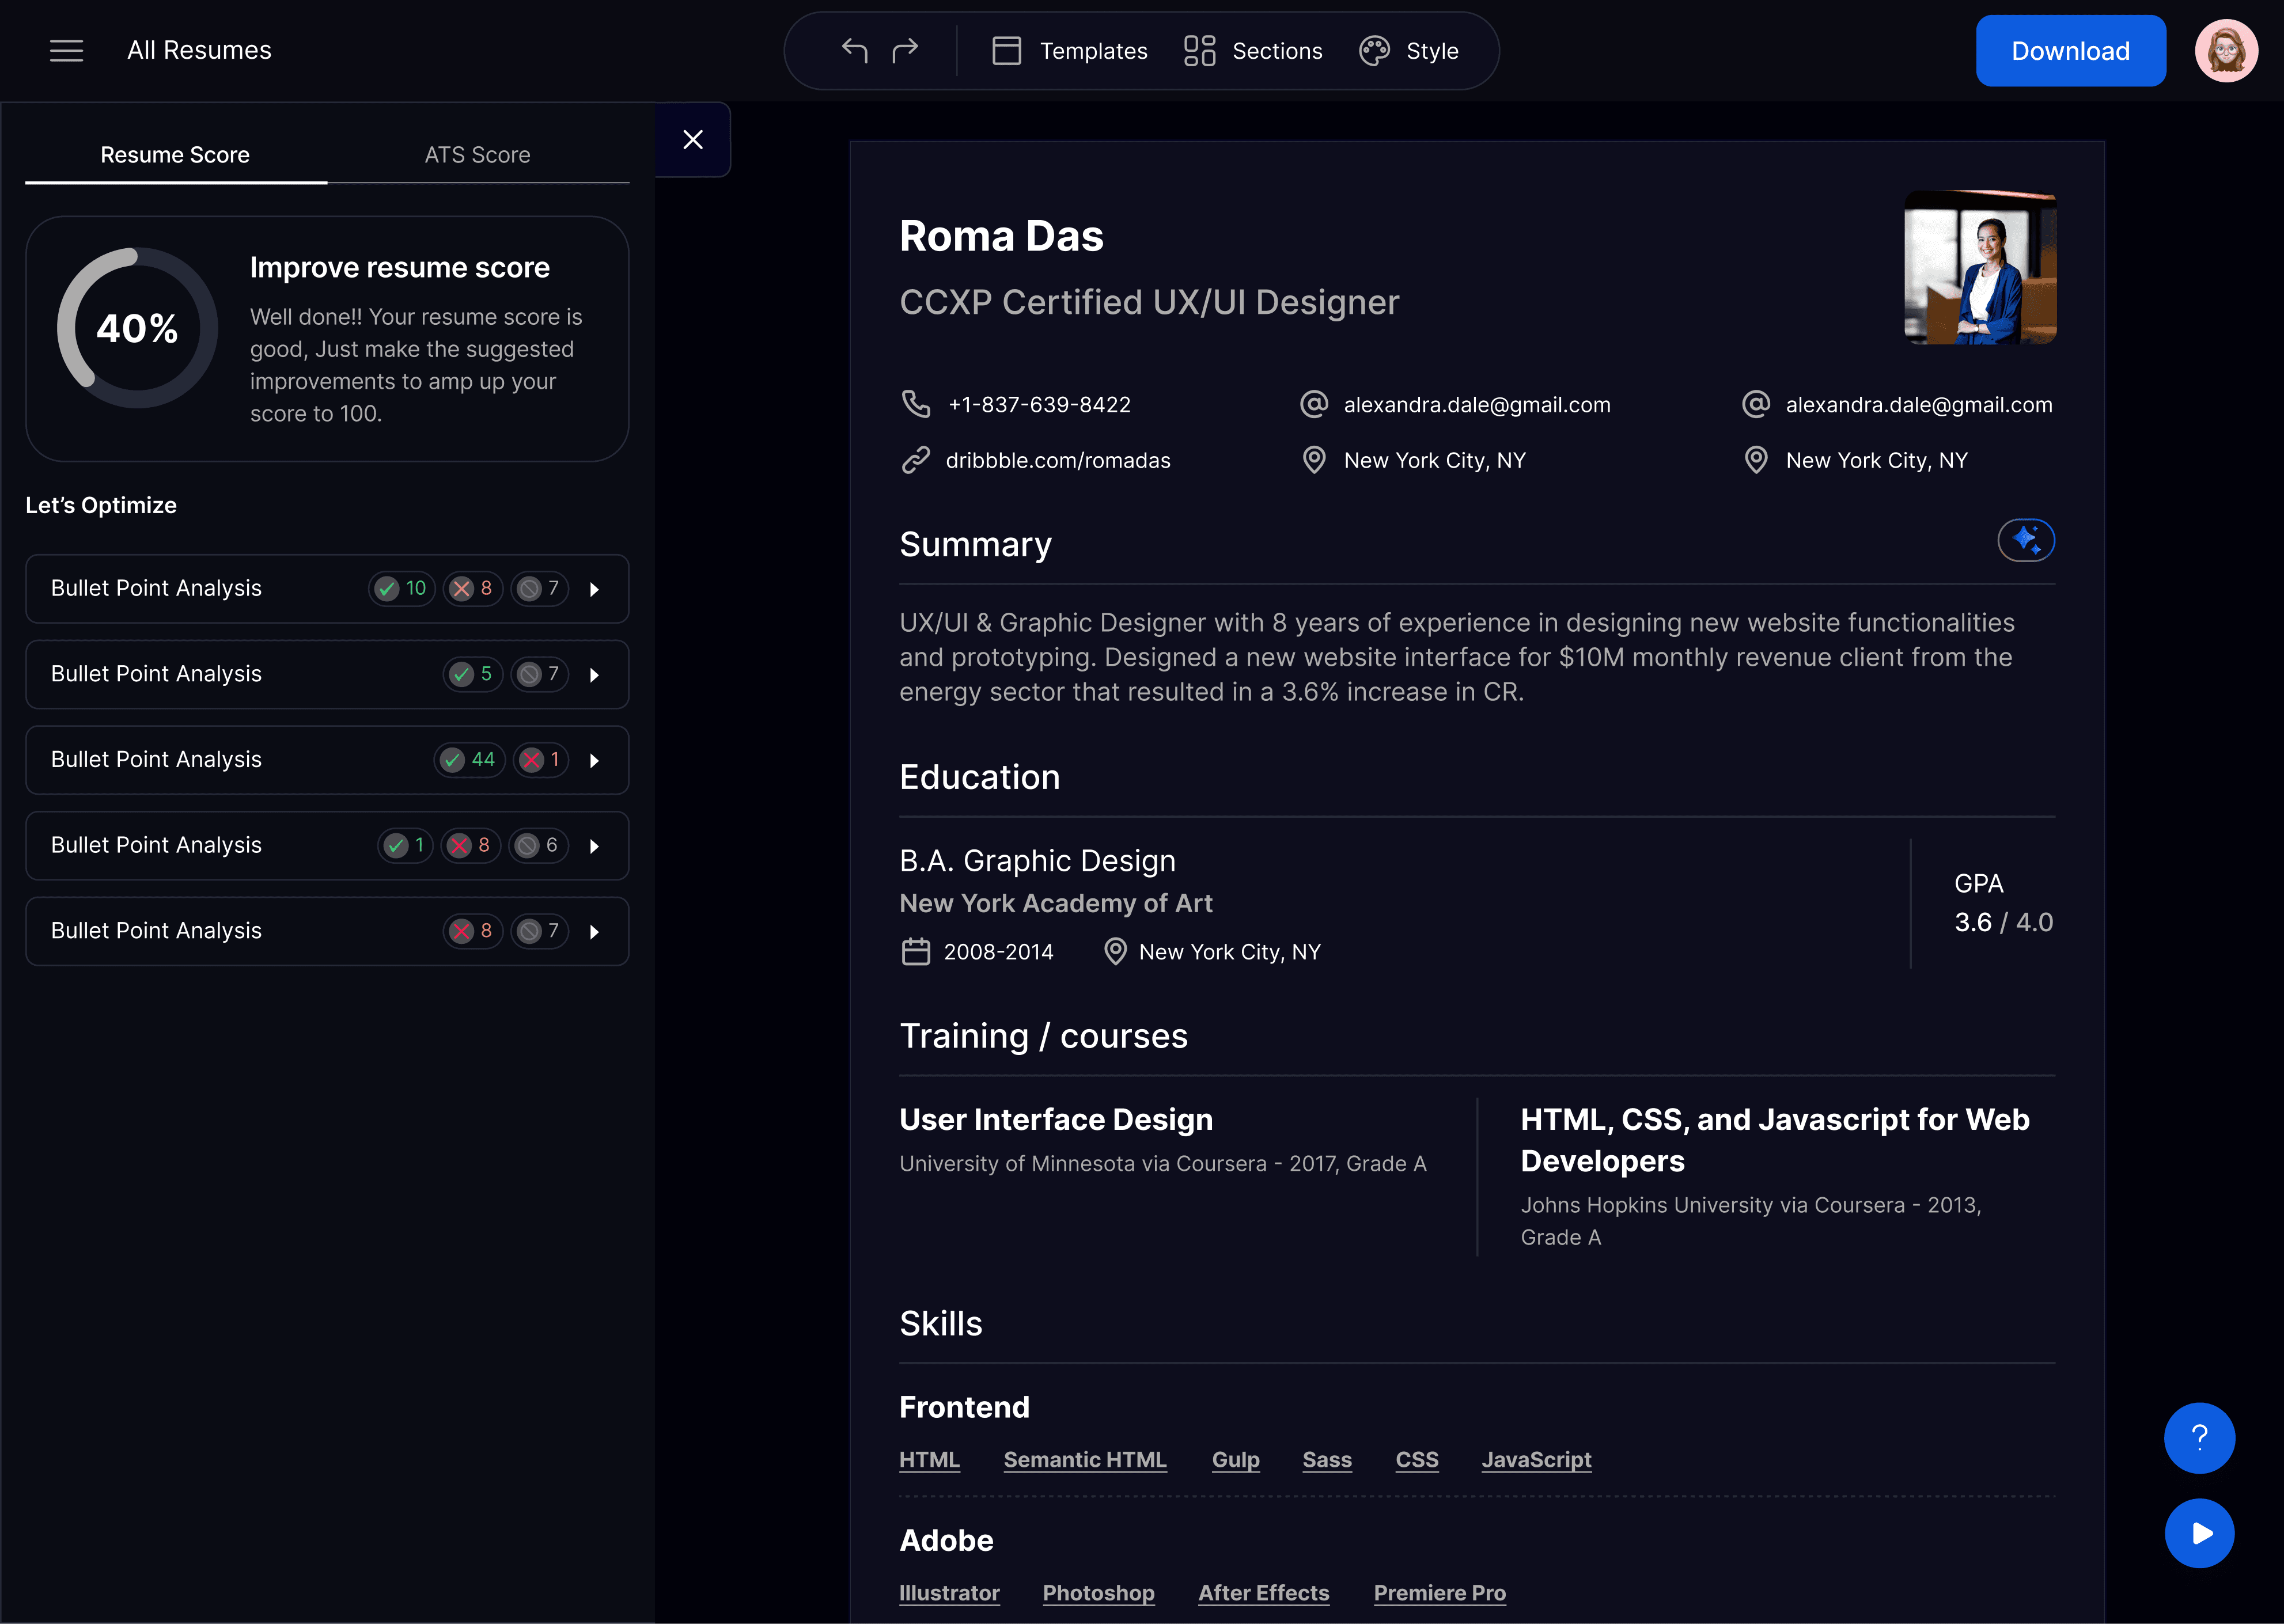The height and width of the screenshot is (1624, 2284).
Task: Click the AI sparkle icon beside Summary
Action: tap(2025, 540)
